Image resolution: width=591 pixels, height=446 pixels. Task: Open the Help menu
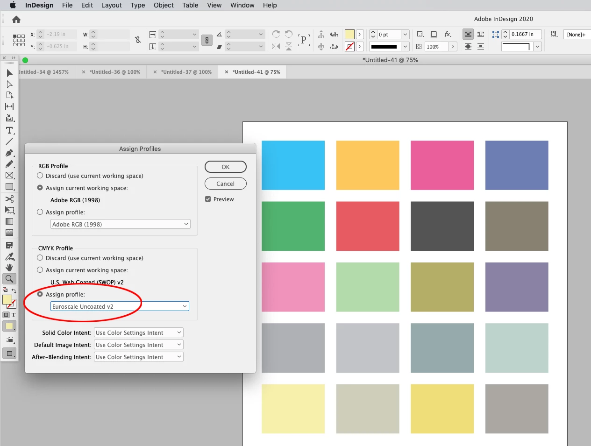coord(270,5)
